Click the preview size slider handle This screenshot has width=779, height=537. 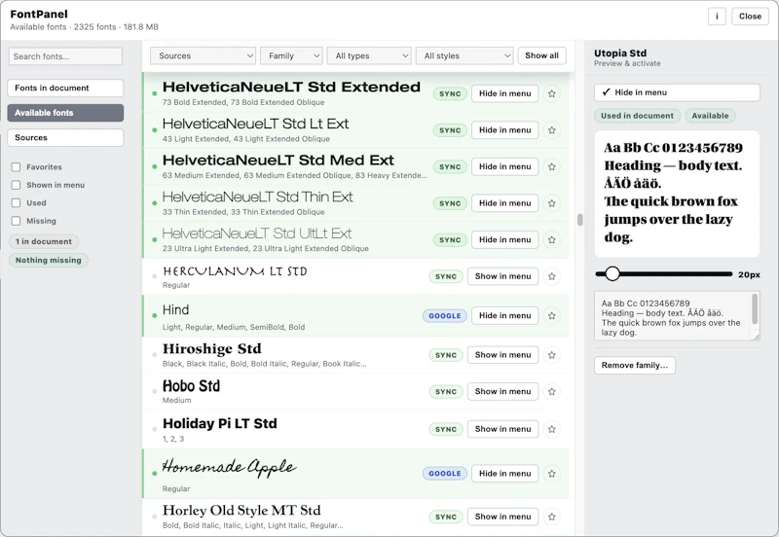click(x=612, y=273)
